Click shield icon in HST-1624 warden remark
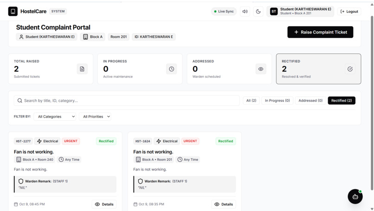Image resolution: width=374 pixels, height=211 pixels. click(x=140, y=181)
